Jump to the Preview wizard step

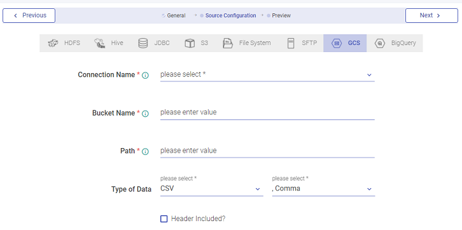(x=279, y=16)
